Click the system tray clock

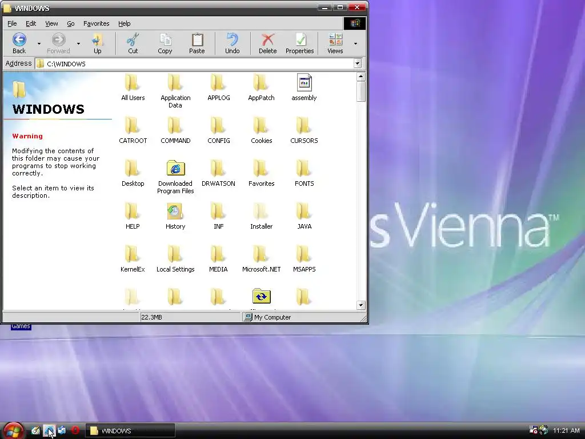[x=566, y=430]
